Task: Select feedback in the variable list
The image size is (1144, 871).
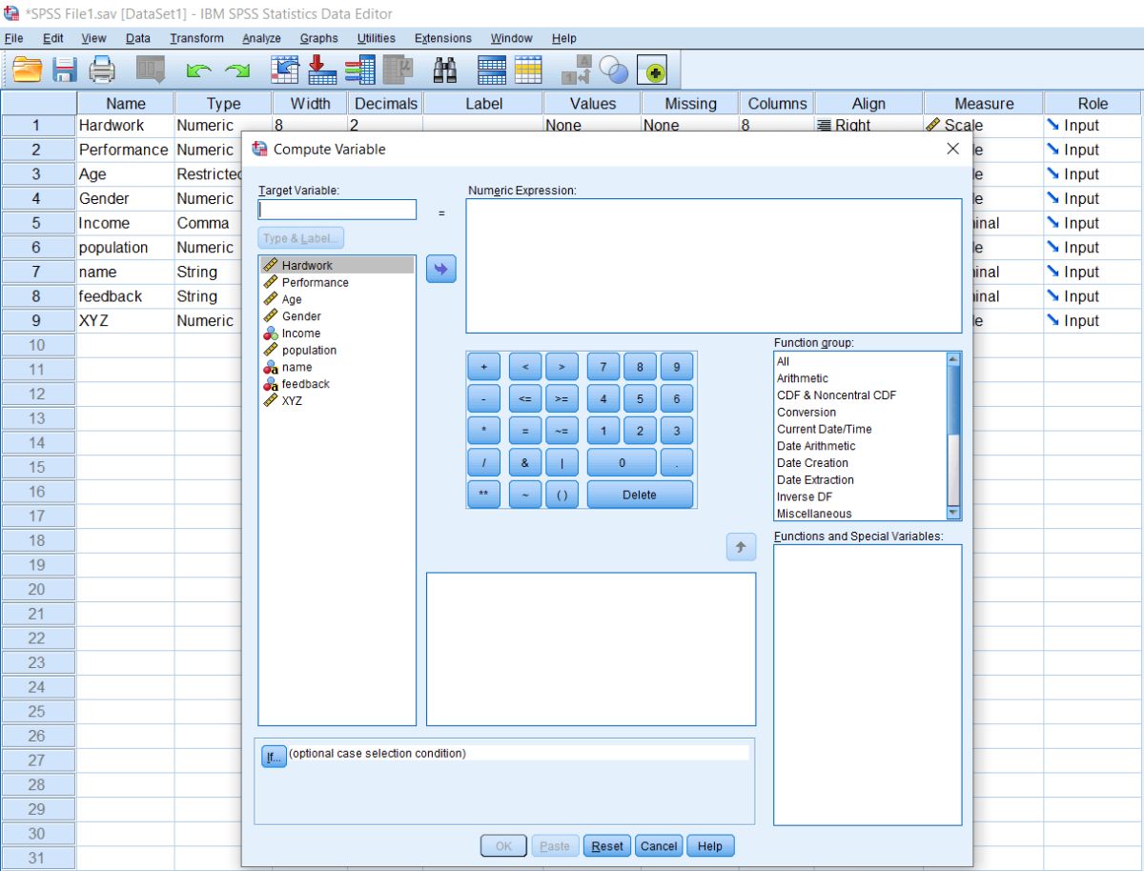Action: [337, 383]
